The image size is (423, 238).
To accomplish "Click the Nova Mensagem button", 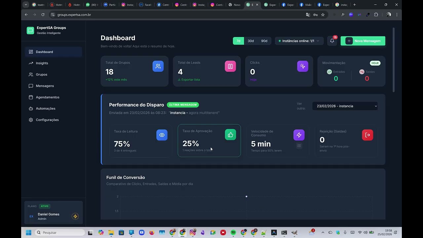I will [363, 41].
